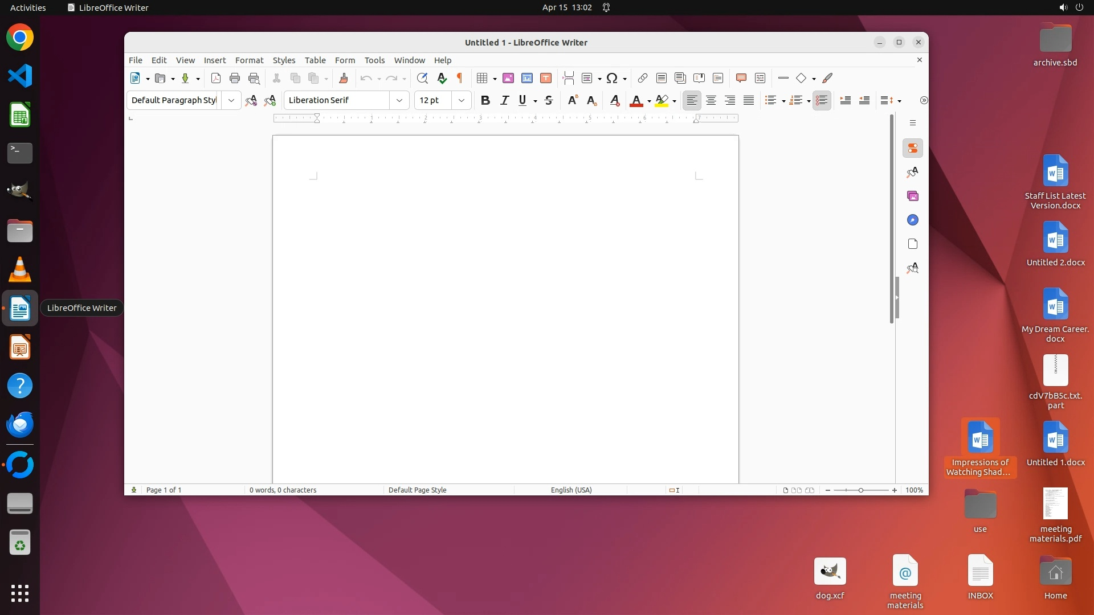Open the Format menu
The width and height of the screenshot is (1094, 615).
(249, 60)
